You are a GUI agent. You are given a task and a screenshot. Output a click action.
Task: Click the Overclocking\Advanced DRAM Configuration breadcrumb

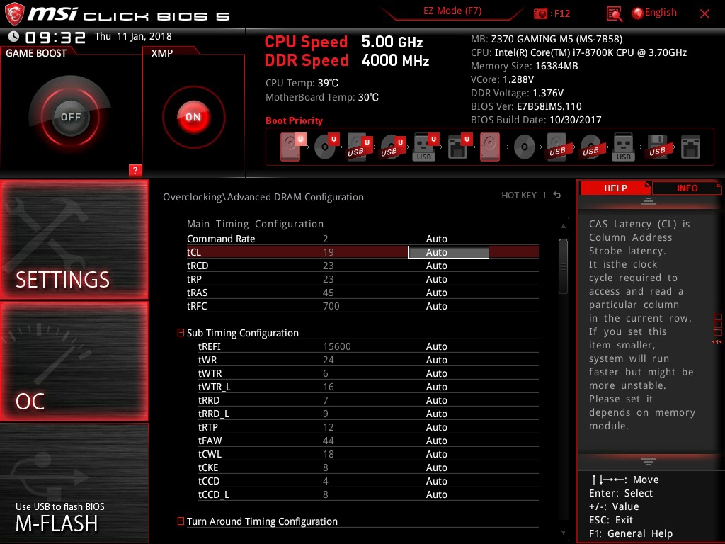[263, 197]
